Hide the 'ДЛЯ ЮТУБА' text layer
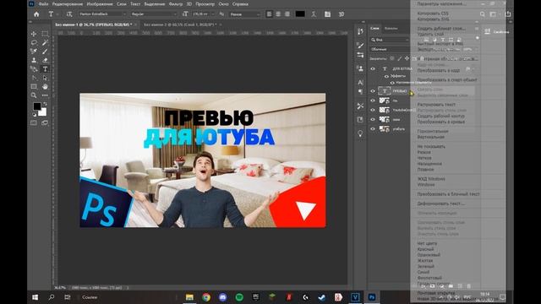The height and width of the screenshot is (304, 541). pos(373,68)
